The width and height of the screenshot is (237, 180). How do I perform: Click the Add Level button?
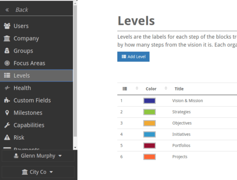click(x=133, y=57)
